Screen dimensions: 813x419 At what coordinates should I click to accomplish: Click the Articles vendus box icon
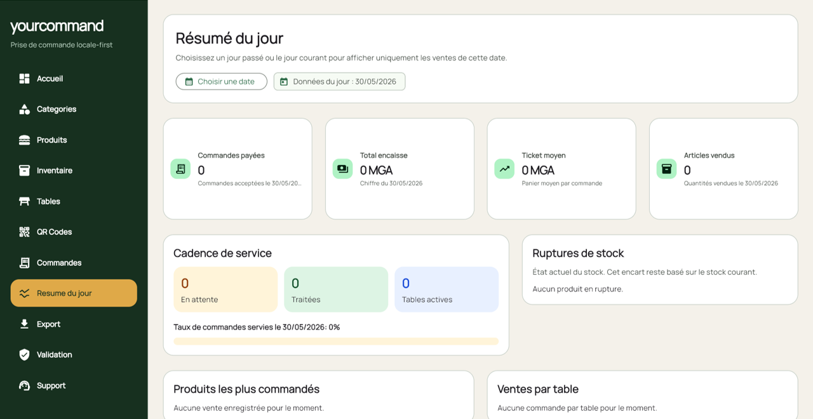[x=666, y=169]
